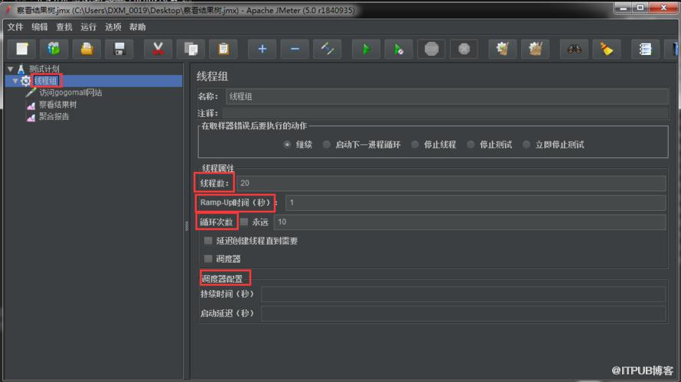
Task: Click the Copy icon in toolbar
Action: point(191,49)
